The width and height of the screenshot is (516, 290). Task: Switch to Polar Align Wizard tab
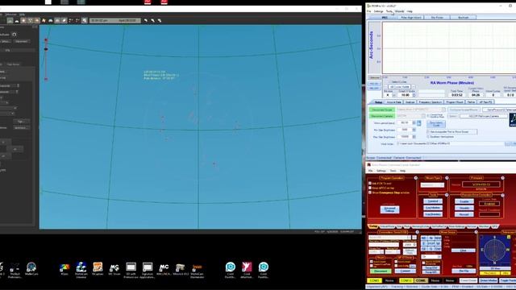point(411,17)
